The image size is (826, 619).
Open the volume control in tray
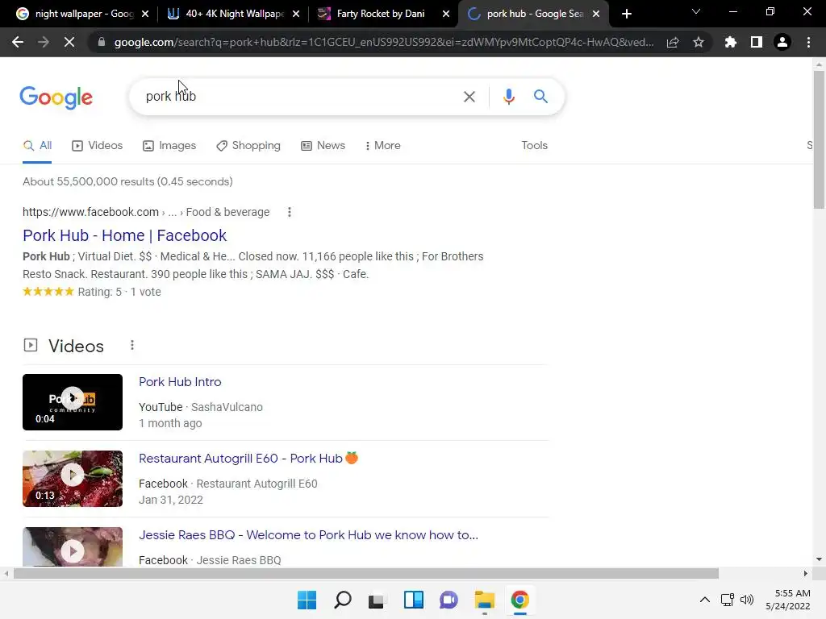coord(747,600)
